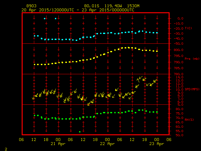Click the 7.0 wind speed tick value

[180, 99]
